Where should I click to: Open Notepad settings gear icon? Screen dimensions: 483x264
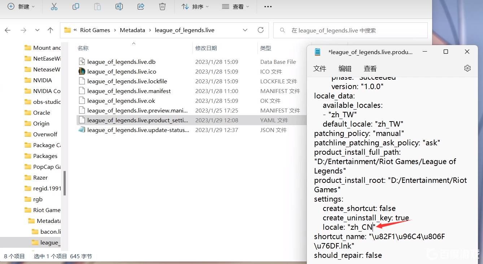click(467, 68)
